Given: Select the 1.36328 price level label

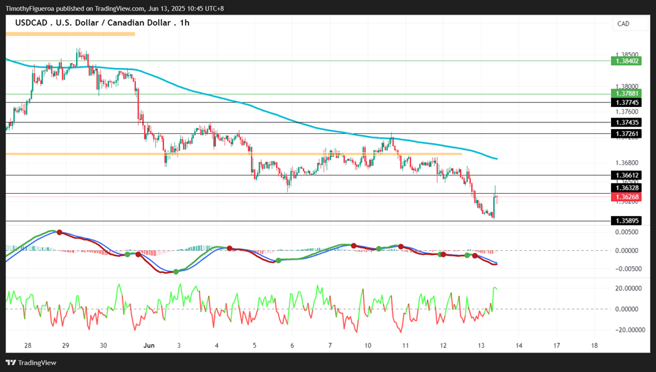Looking at the screenshot, I should pyautogui.click(x=626, y=188).
